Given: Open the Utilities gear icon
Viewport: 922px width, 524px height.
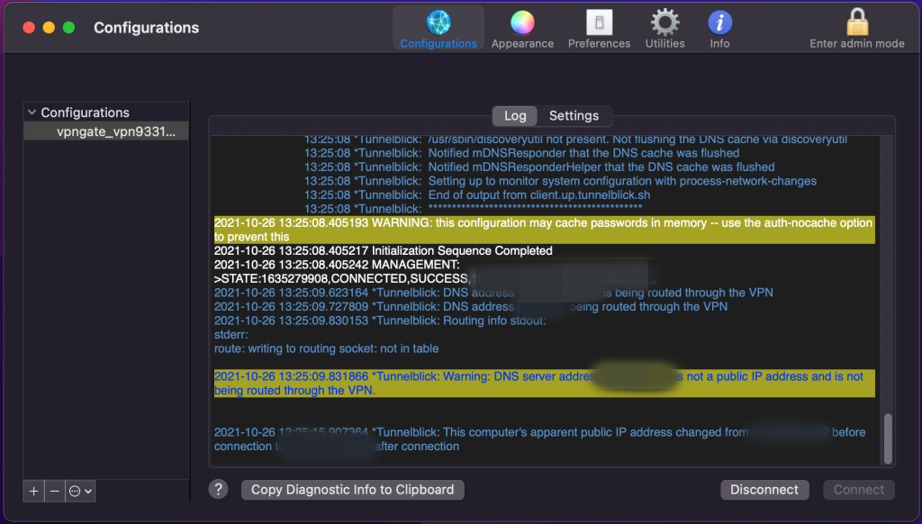Looking at the screenshot, I should (664, 28).
